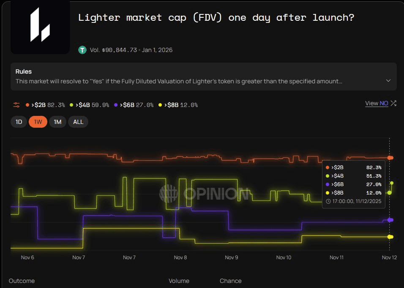Image resolution: width=404 pixels, height=288 pixels.
Task: Select the 1D time range tab
Action: point(19,122)
